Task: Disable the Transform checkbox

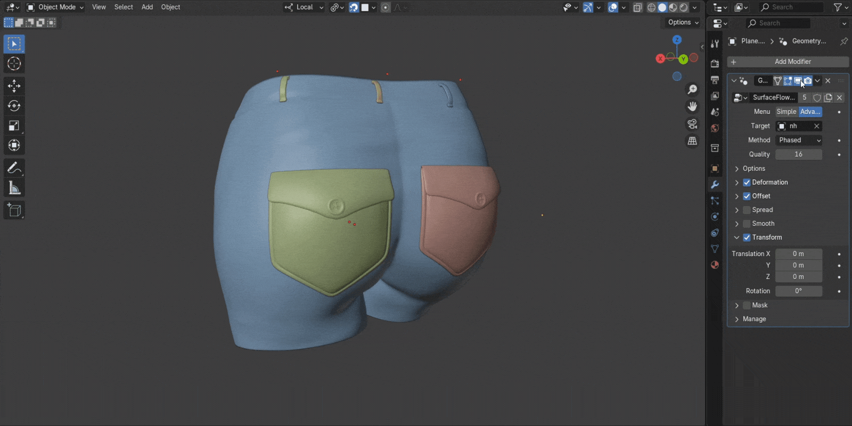Action: [x=747, y=237]
